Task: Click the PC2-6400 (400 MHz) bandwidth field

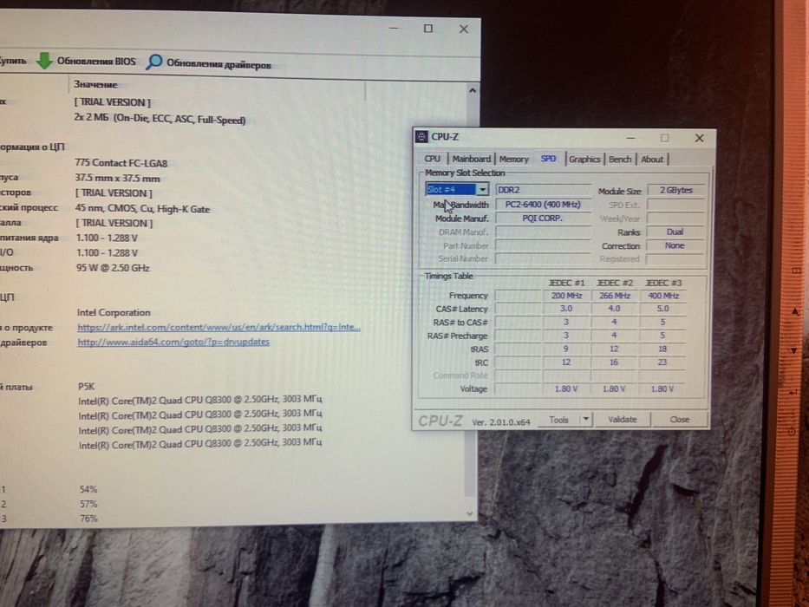Action: pyautogui.click(x=544, y=205)
